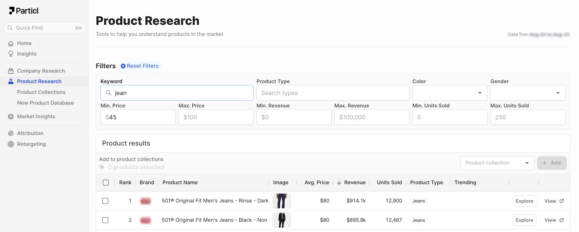Check the box for rank 1 product
Image resolution: width=579 pixels, height=232 pixels.
[105, 201]
